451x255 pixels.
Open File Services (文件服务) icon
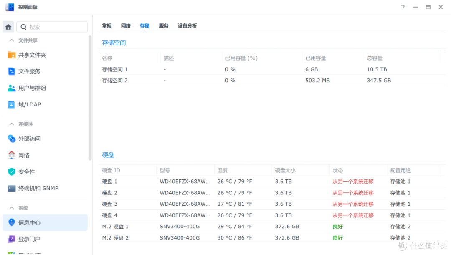click(12, 71)
